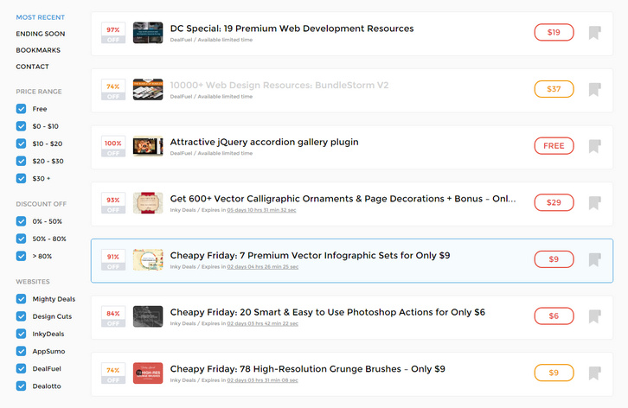628x408 pixels.
Task: Open the 10000+ Web Design Resources title
Action: click(279, 85)
